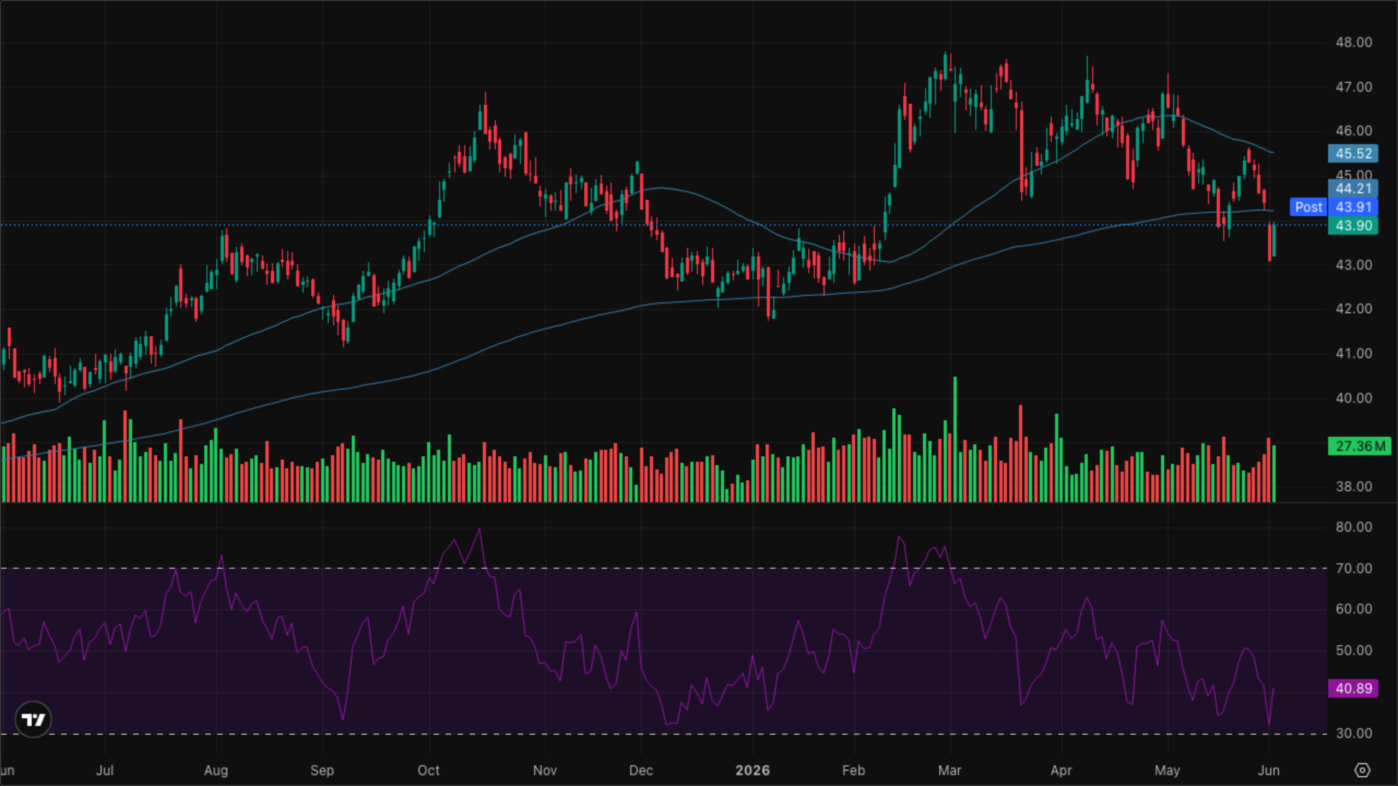
Task: Click the 40.89 RSI value label
Action: (1353, 688)
